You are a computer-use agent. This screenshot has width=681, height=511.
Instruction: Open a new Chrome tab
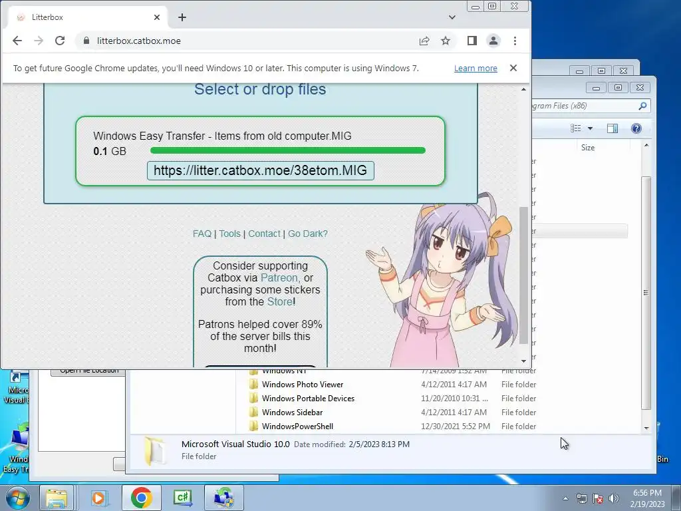point(182,17)
